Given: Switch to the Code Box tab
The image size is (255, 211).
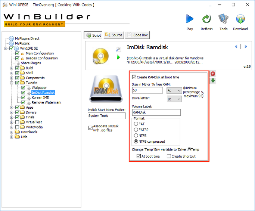Looking at the screenshot, I should click(137, 35).
